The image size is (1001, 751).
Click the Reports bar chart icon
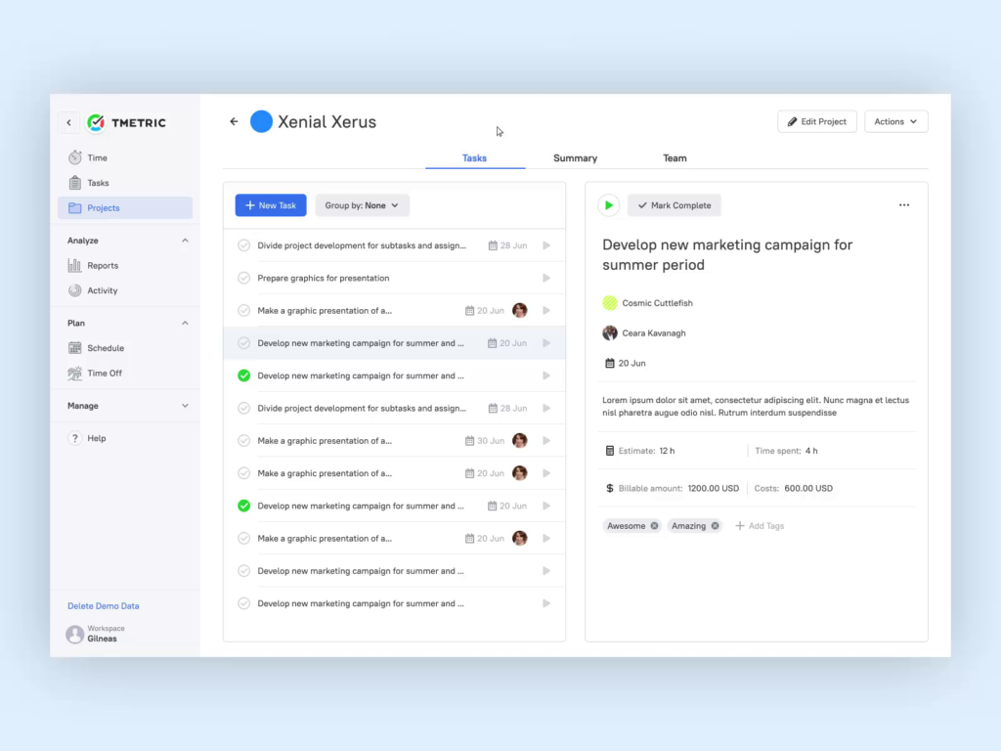click(75, 265)
